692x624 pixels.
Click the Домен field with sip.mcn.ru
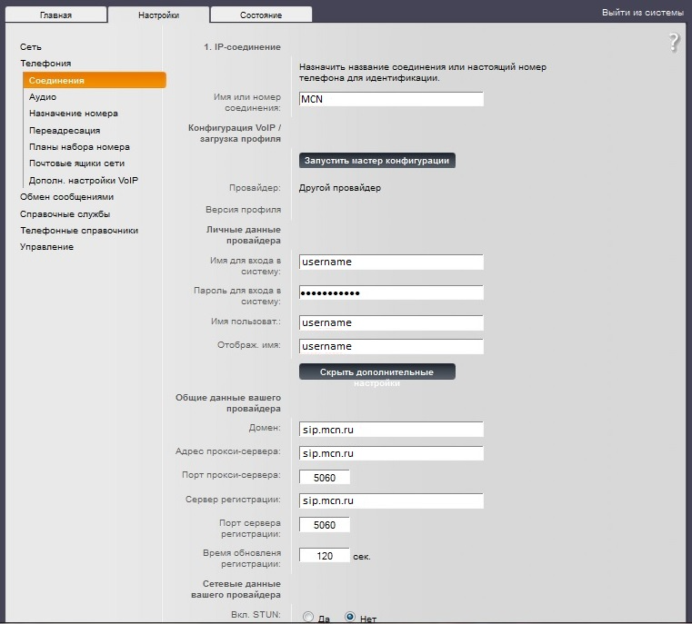[x=391, y=430]
